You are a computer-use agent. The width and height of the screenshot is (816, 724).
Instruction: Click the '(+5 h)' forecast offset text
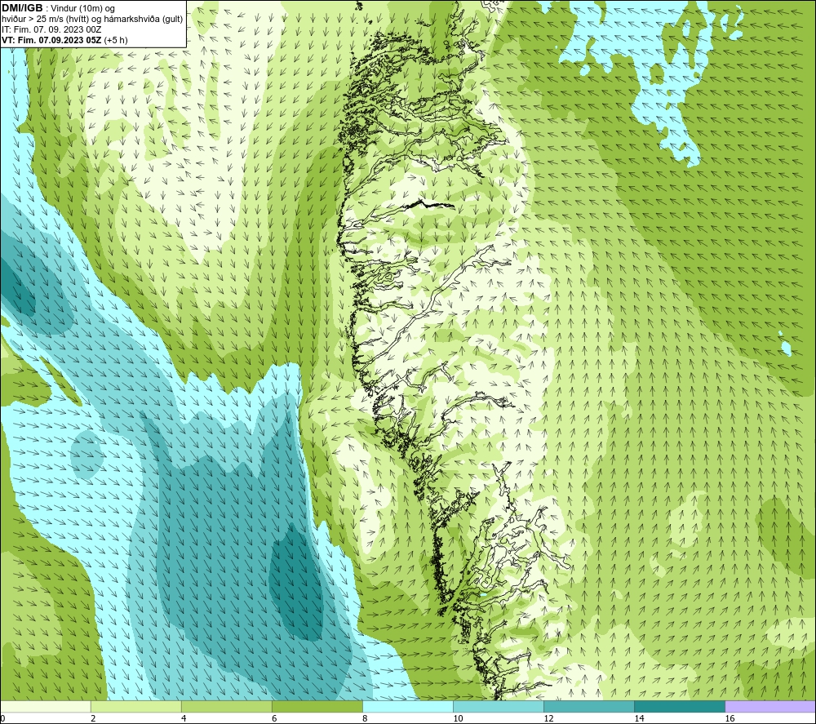(x=116, y=40)
